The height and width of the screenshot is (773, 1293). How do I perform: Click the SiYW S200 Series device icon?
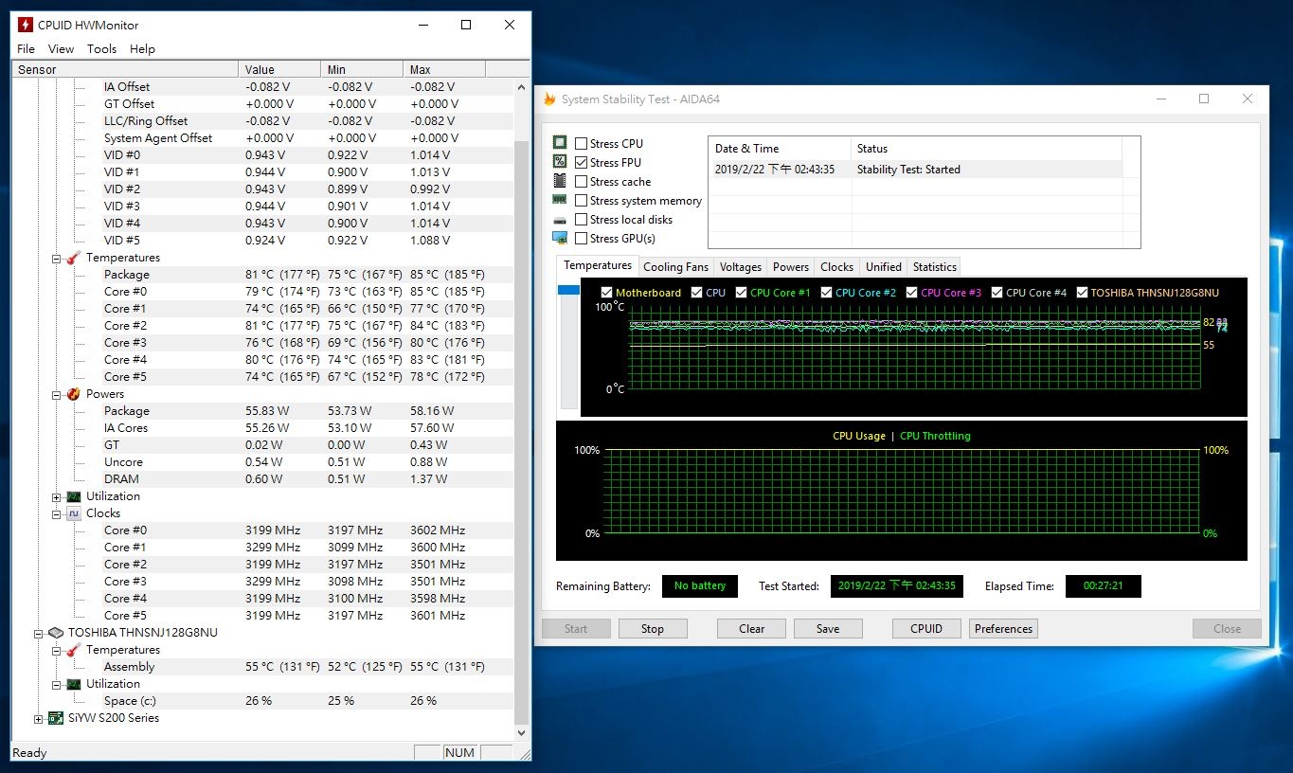coord(56,718)
